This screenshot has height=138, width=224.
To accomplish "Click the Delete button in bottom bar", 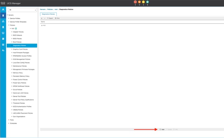I will (x=169, y=130).
